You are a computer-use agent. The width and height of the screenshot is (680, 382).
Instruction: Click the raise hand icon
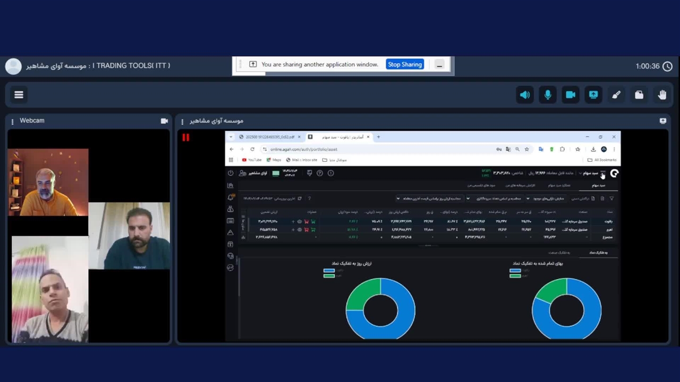point(662,95)
